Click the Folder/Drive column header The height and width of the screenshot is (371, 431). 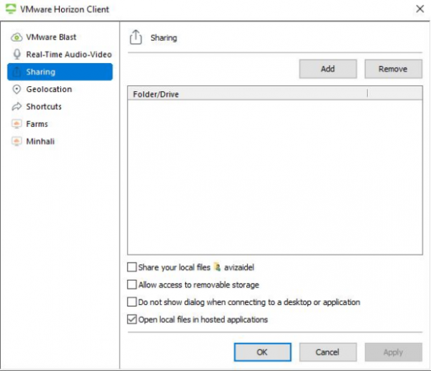pos(247,93)
